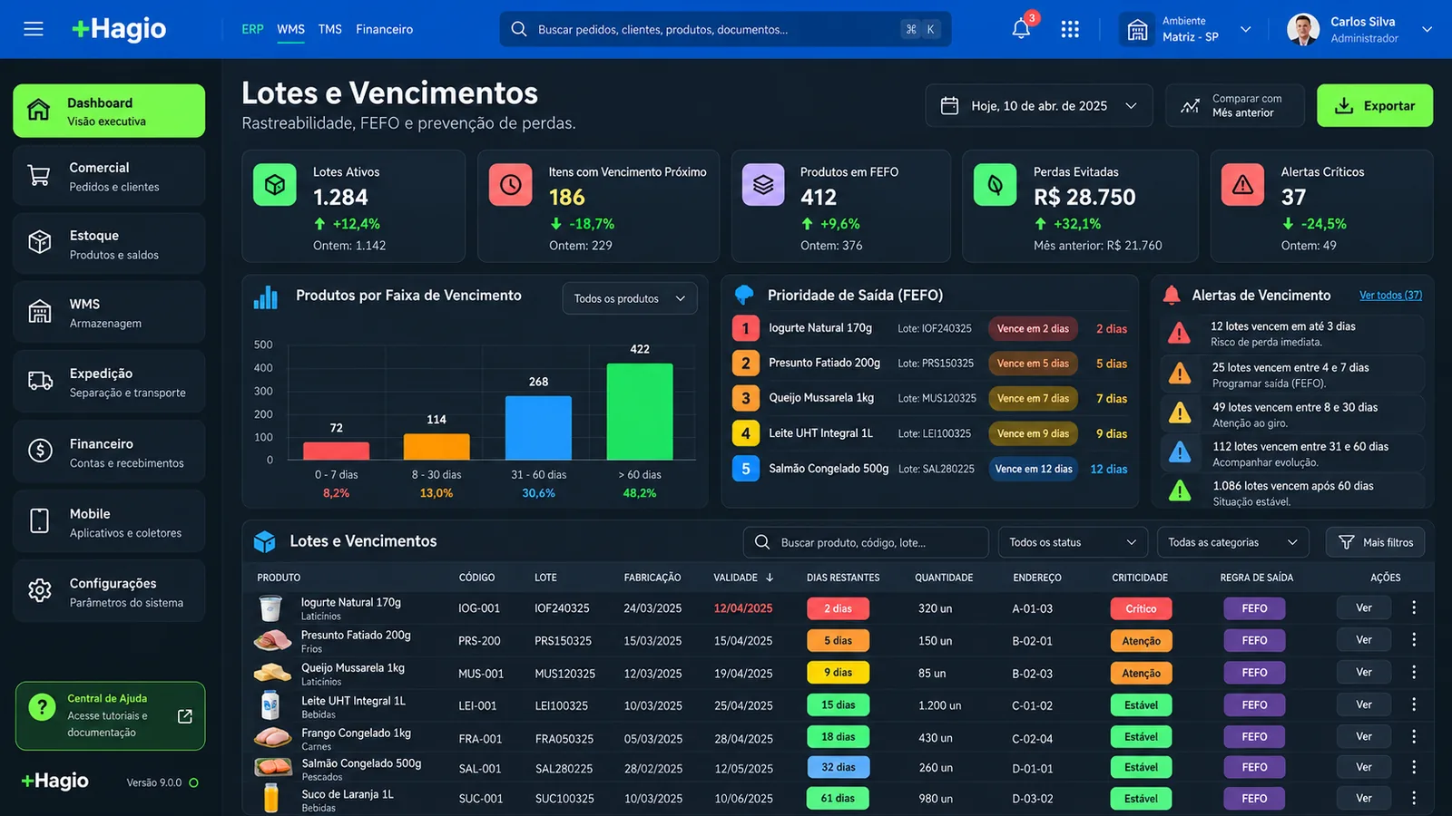Focus Buscar produto, código, lote field

pos(866,542)
